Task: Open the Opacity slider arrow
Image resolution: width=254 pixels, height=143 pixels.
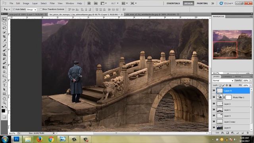Action: point(250,81)
